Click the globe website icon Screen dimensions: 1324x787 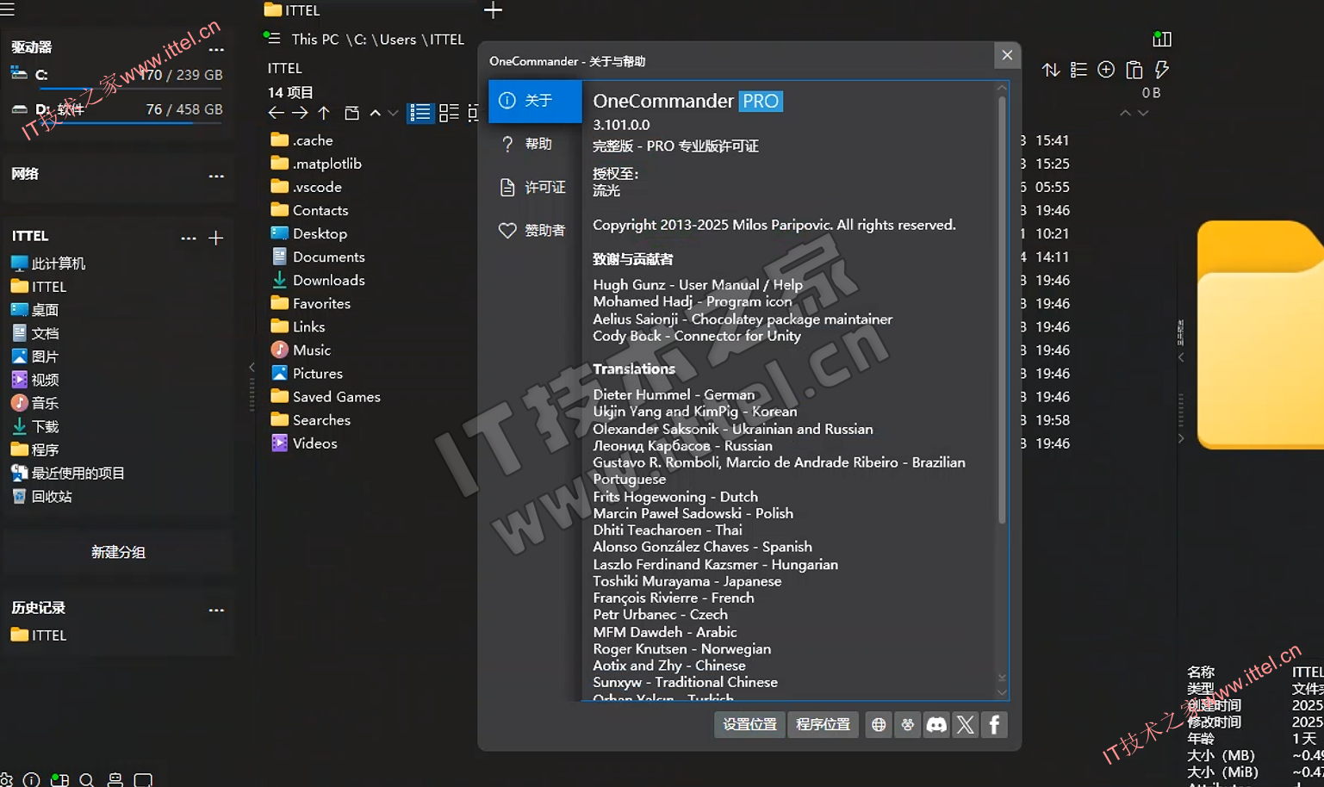click(879, 725)
